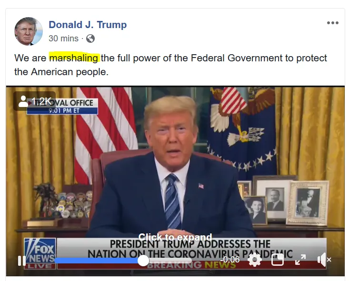Screen dimensions: 349x281
Task: Open the video settings gear
Action: (x=255, y=260)
